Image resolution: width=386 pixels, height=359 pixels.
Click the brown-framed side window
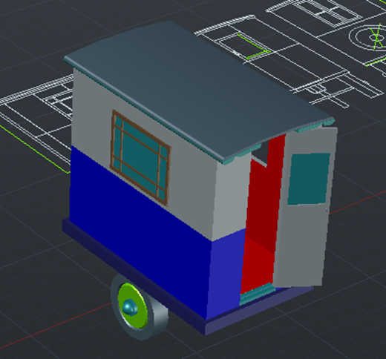[140, 158]
